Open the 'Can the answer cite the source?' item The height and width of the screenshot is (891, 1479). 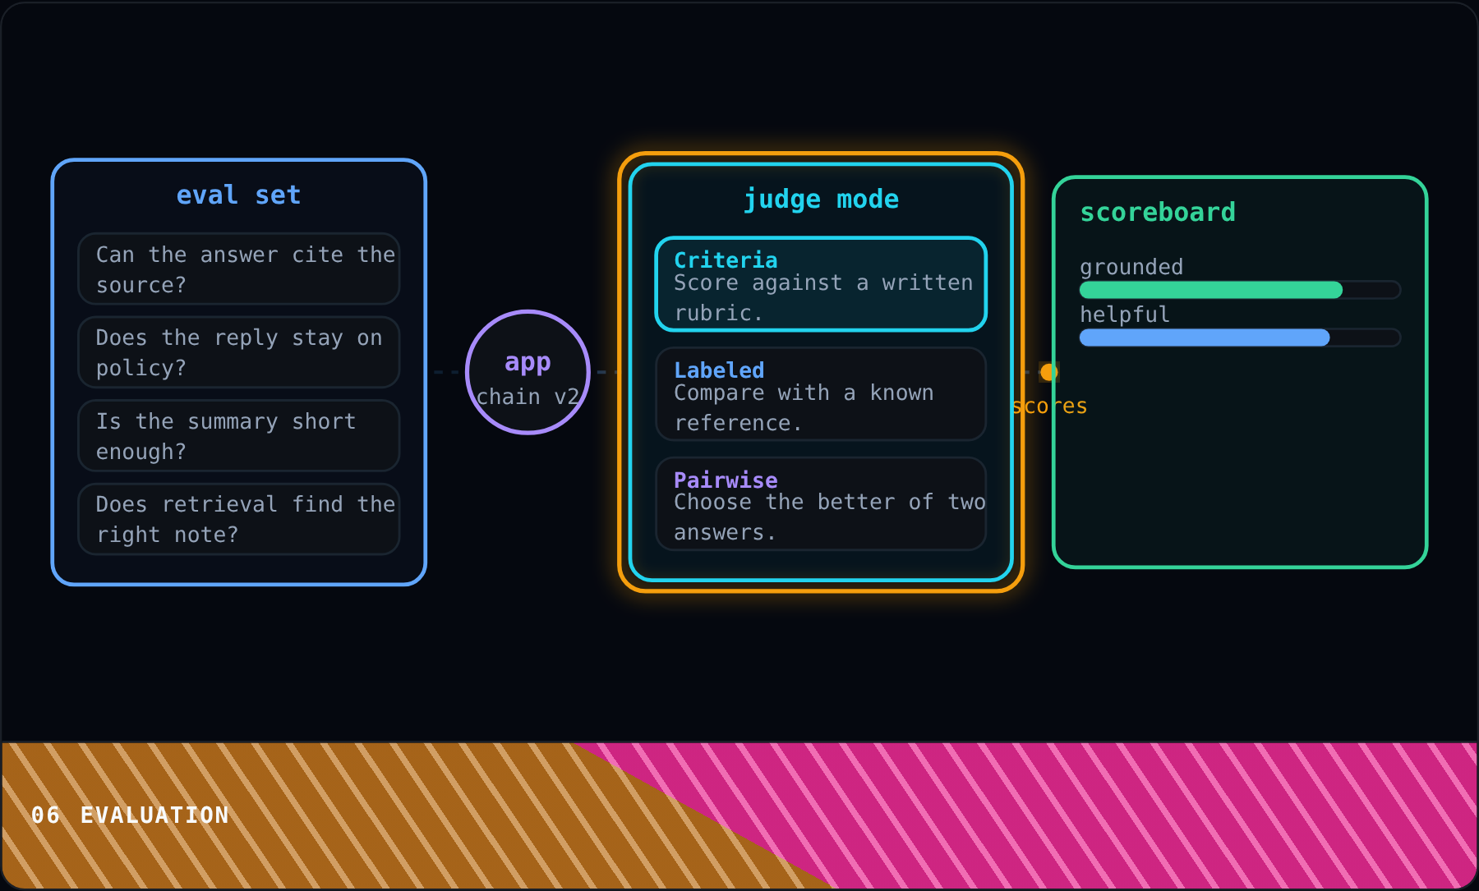(x=239, y=269)
